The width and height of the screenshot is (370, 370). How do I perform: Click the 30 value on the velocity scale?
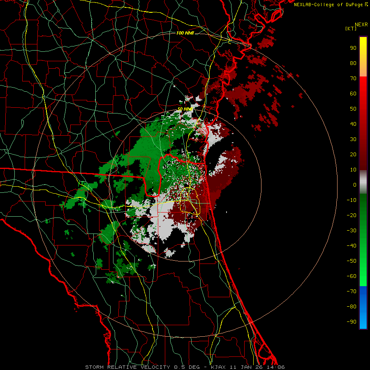353,139
